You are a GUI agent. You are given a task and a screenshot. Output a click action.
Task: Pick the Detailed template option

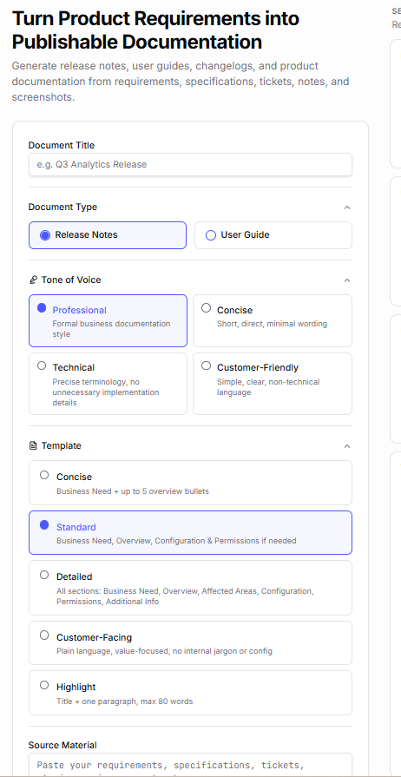pyautogui.click(x=190, y=588)
